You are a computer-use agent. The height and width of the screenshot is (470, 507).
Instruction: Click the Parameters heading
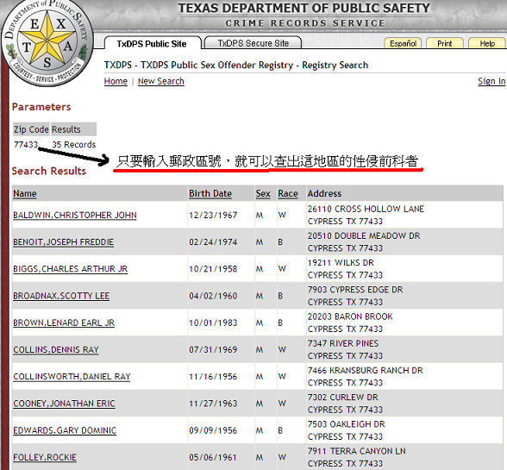[x=41, y=107]
